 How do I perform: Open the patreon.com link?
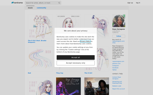pos(116,64)
